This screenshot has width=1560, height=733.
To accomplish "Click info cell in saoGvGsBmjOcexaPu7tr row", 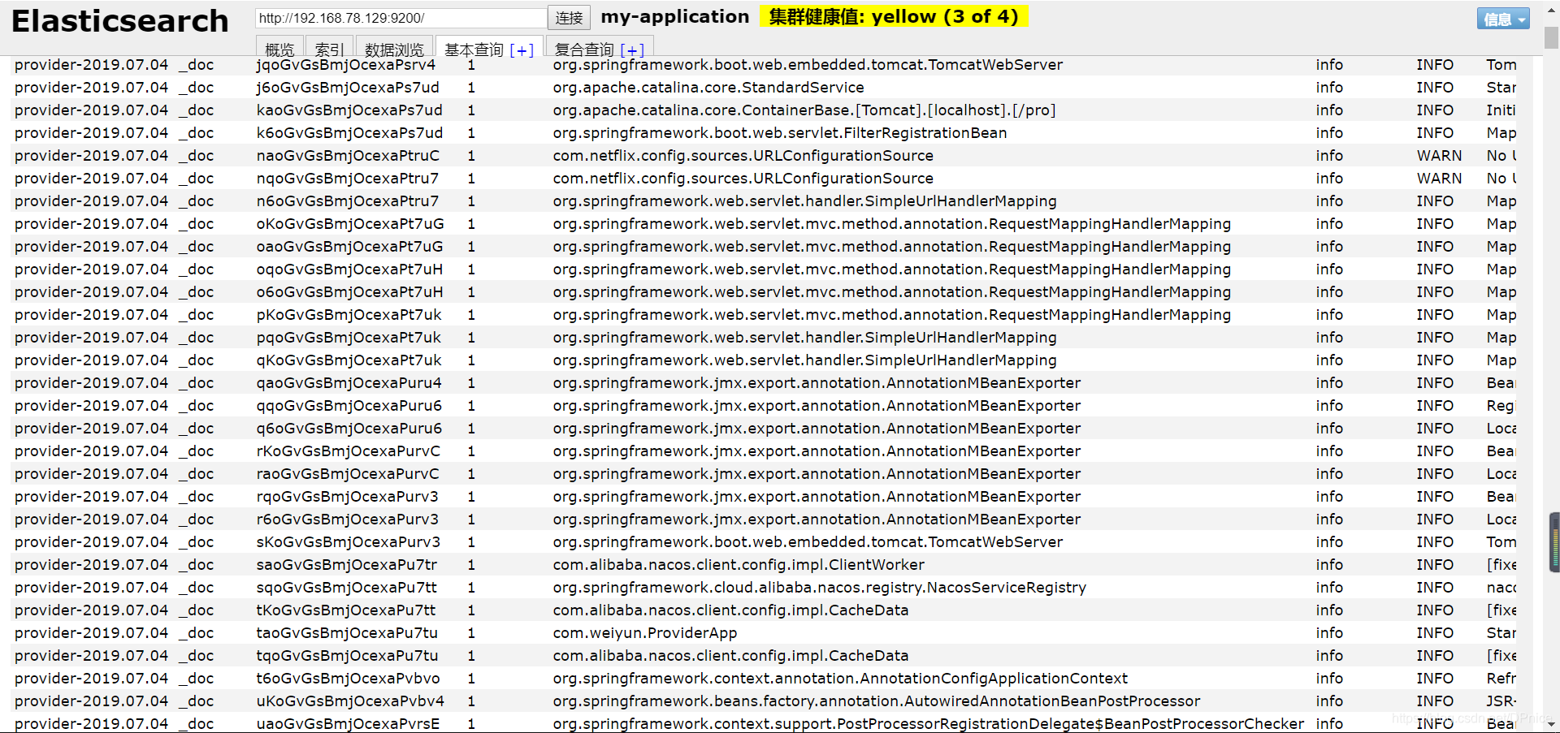I will [1329, 565].
